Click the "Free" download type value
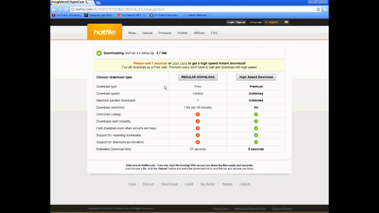 tap(198, 86)
